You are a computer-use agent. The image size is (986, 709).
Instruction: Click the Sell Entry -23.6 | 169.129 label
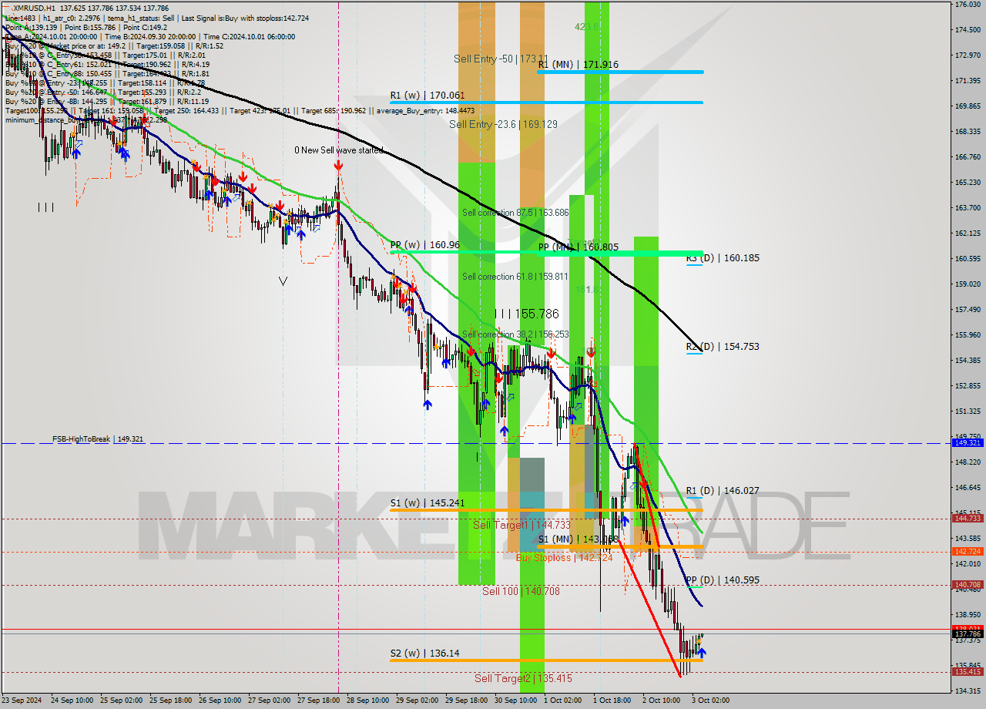[504, 124]
